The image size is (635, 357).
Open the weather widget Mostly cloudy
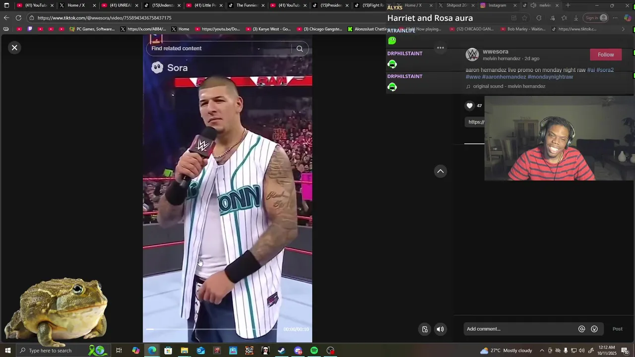506,351
